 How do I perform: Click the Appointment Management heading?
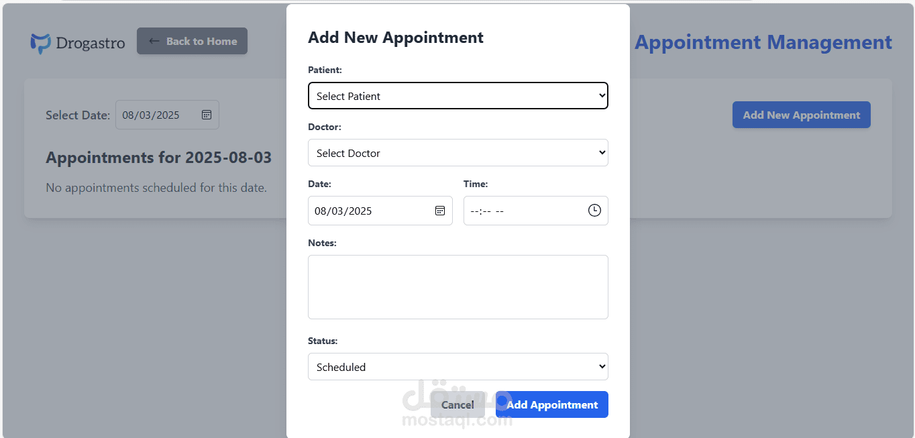[763, 42]
